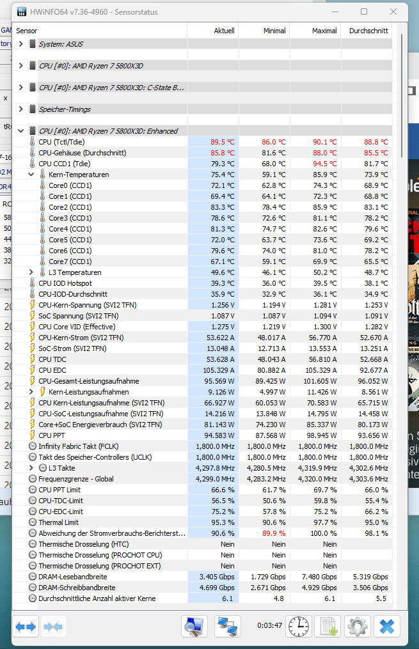
Task: Select Durchschnittliche Anzahl aktiver Kerne row
Action: pos(202,598)
